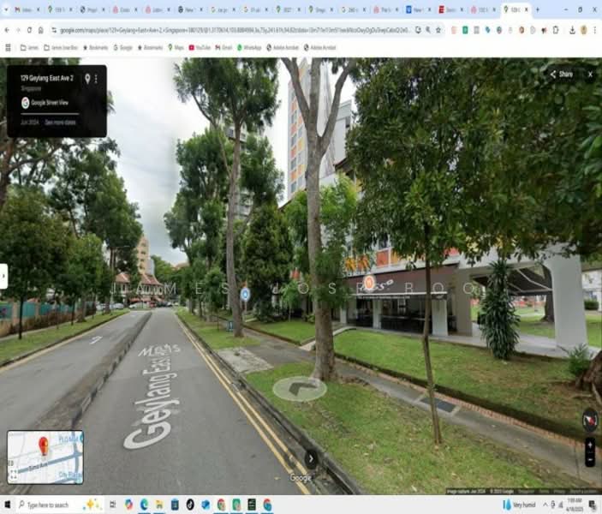Screen dimensions: 602x514
Task: Open the Gmail bookmark
Action: (224, 48)
